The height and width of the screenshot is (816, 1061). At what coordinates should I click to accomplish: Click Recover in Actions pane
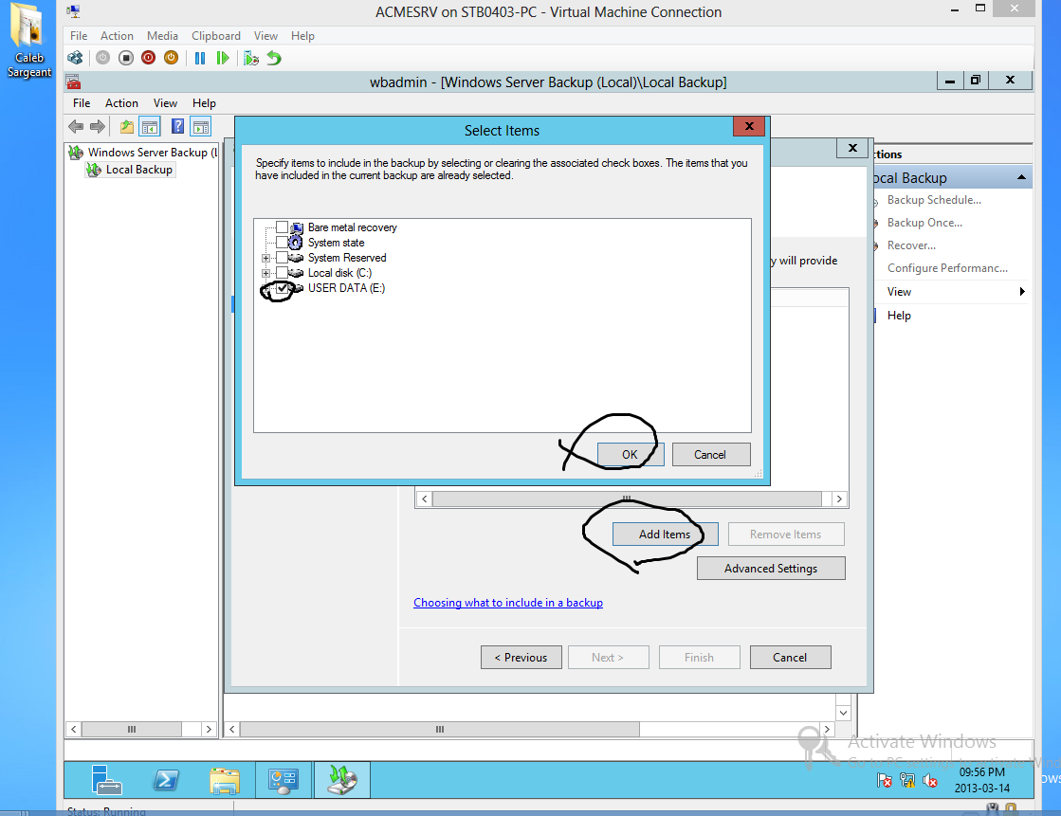tap(911, 245)
